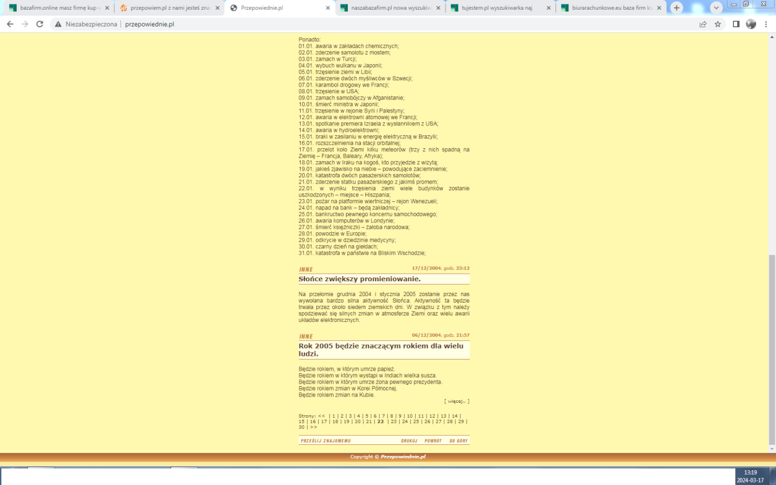The height and width of the screenshot is (485, 776).
Task: Open the user profile avatar
Action: coord(751,24)
